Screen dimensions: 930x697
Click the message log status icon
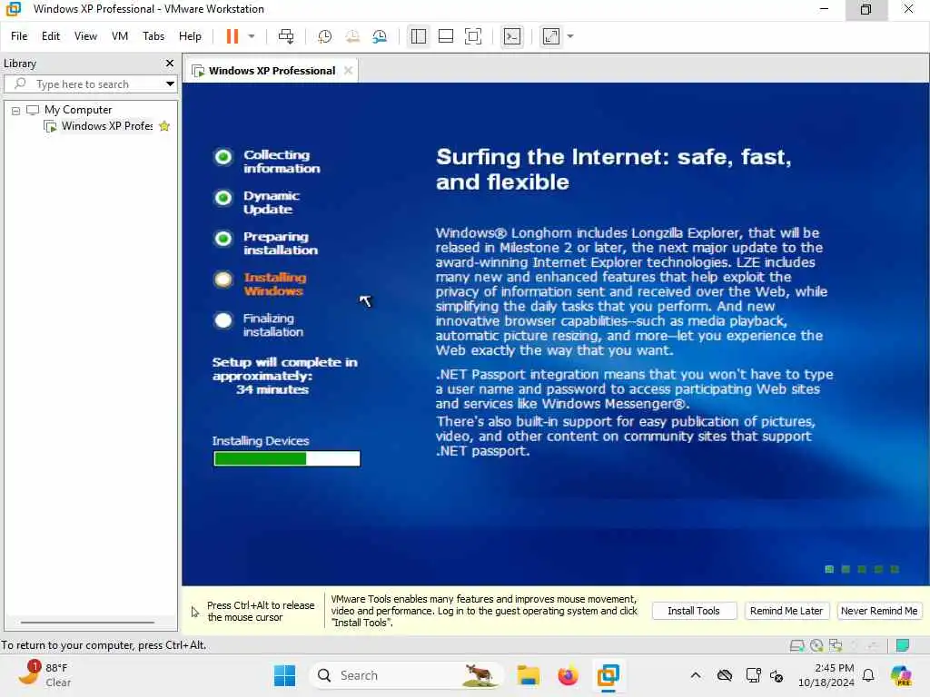tap(903, 645)
